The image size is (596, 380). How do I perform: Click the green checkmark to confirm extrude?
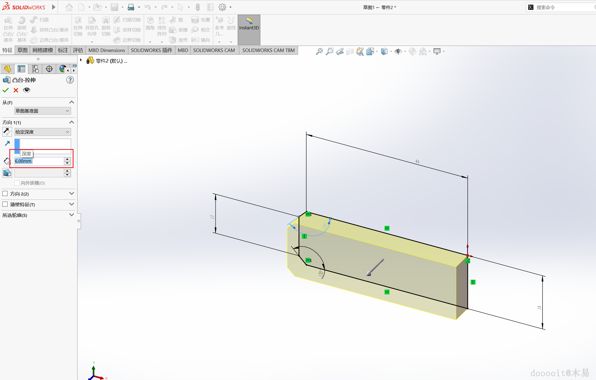(x=6, y=90)
